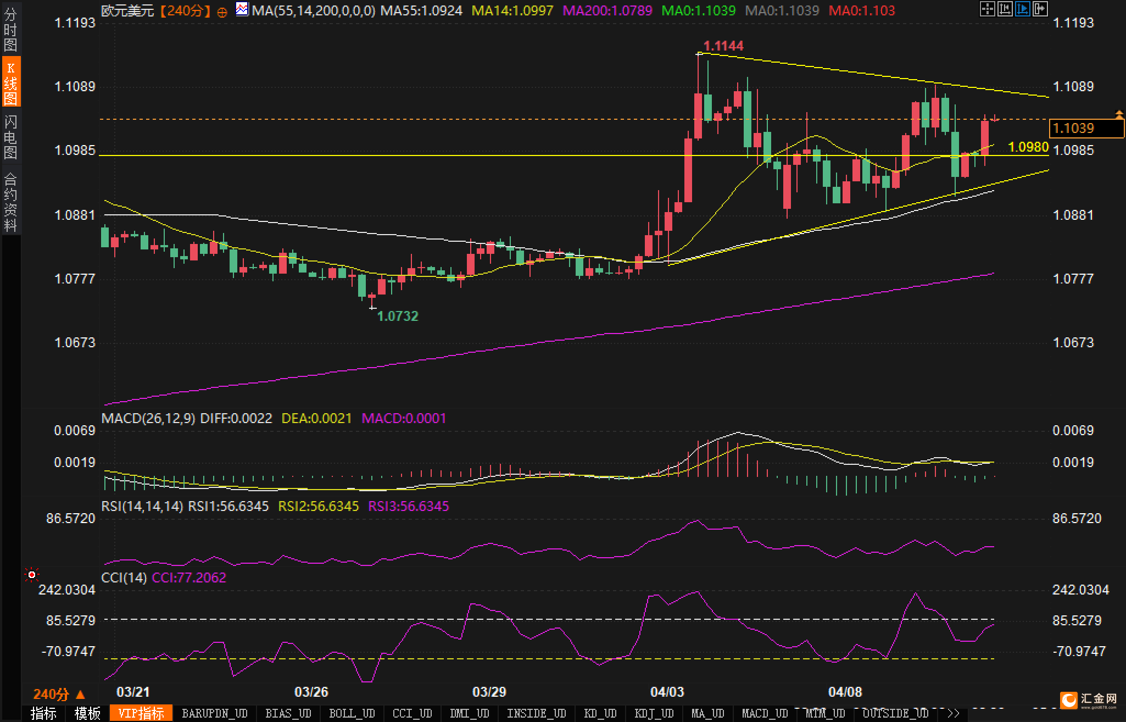Click the CCI(14) indicator label
Viewport: 1126px width, 722px height.
pos(124,577)
